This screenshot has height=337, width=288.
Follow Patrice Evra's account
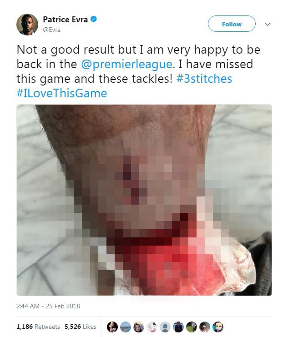click(x=232, y=24)
